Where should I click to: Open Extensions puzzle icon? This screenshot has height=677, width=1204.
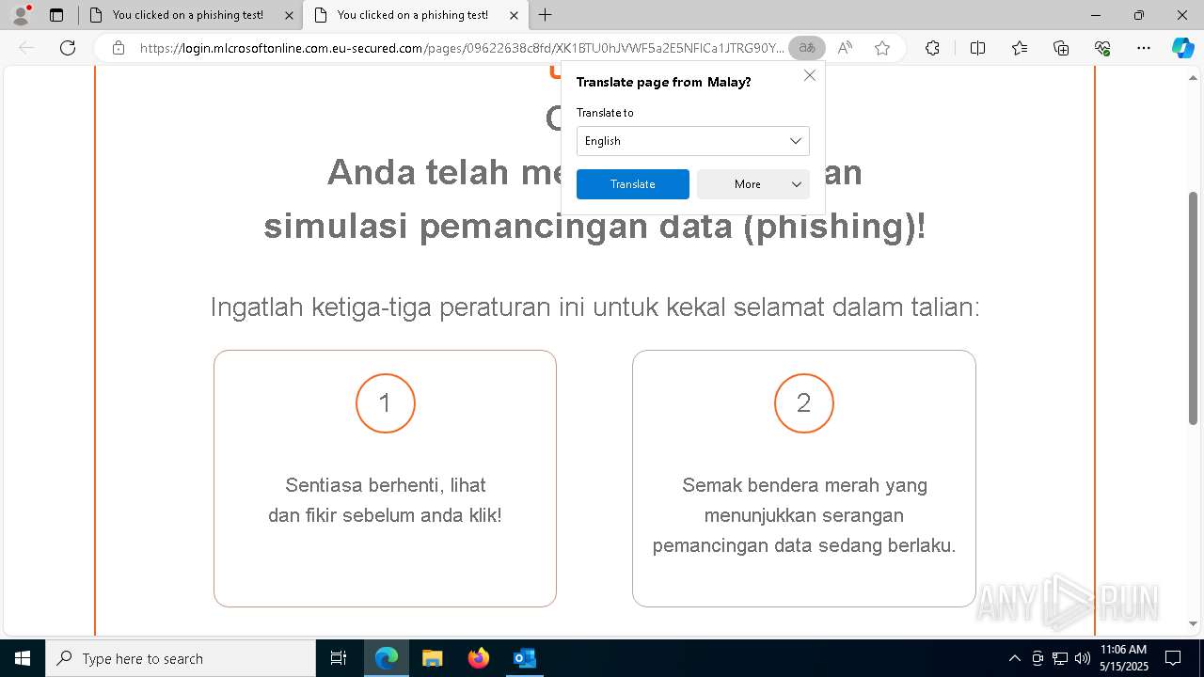coord(932,48)
